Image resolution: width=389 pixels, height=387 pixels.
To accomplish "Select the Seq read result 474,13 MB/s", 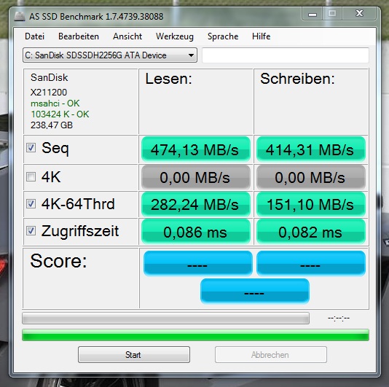I will click(195, 149).
